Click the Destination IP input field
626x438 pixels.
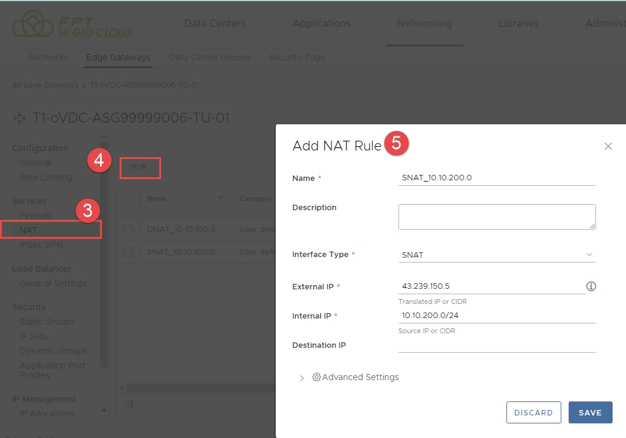497,345
